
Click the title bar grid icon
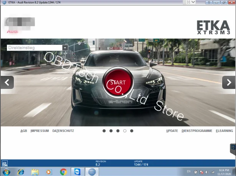(x=185, y=2)
